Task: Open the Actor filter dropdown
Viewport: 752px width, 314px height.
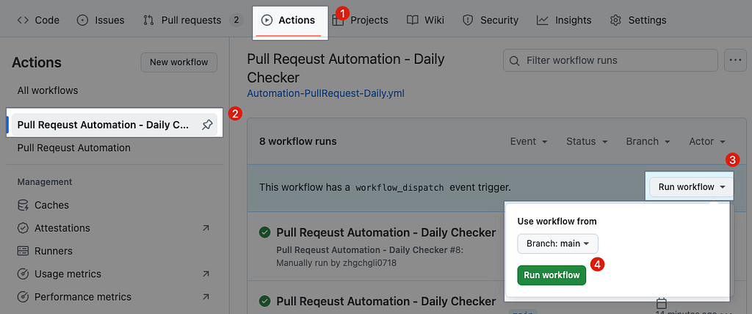Action: [707, 142]
